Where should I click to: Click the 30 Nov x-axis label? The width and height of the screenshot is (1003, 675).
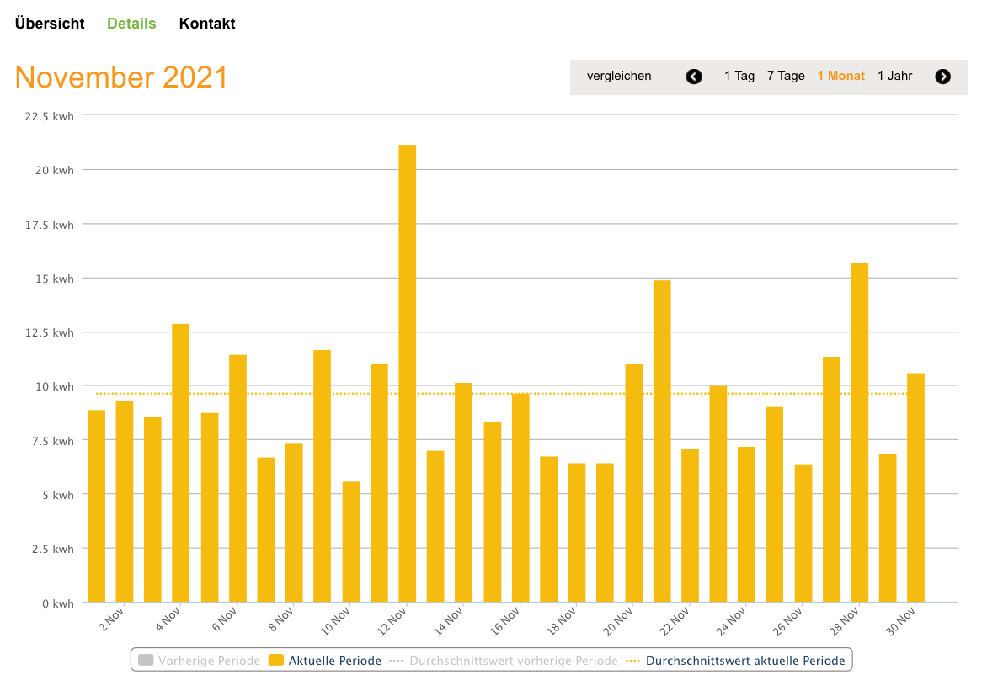pyautogui.click(x=900, y=622)
